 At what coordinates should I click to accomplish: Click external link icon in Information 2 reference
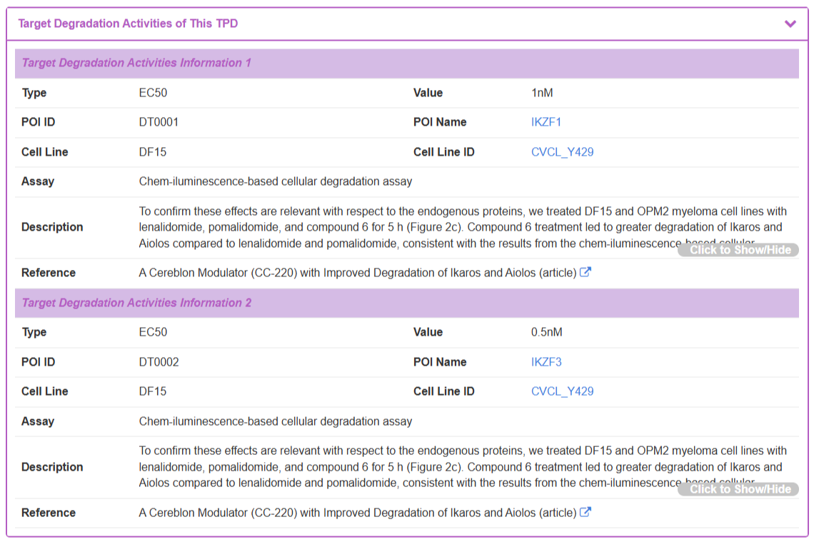pos(585,512)
